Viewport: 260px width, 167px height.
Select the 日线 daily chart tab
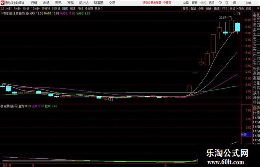65,9
